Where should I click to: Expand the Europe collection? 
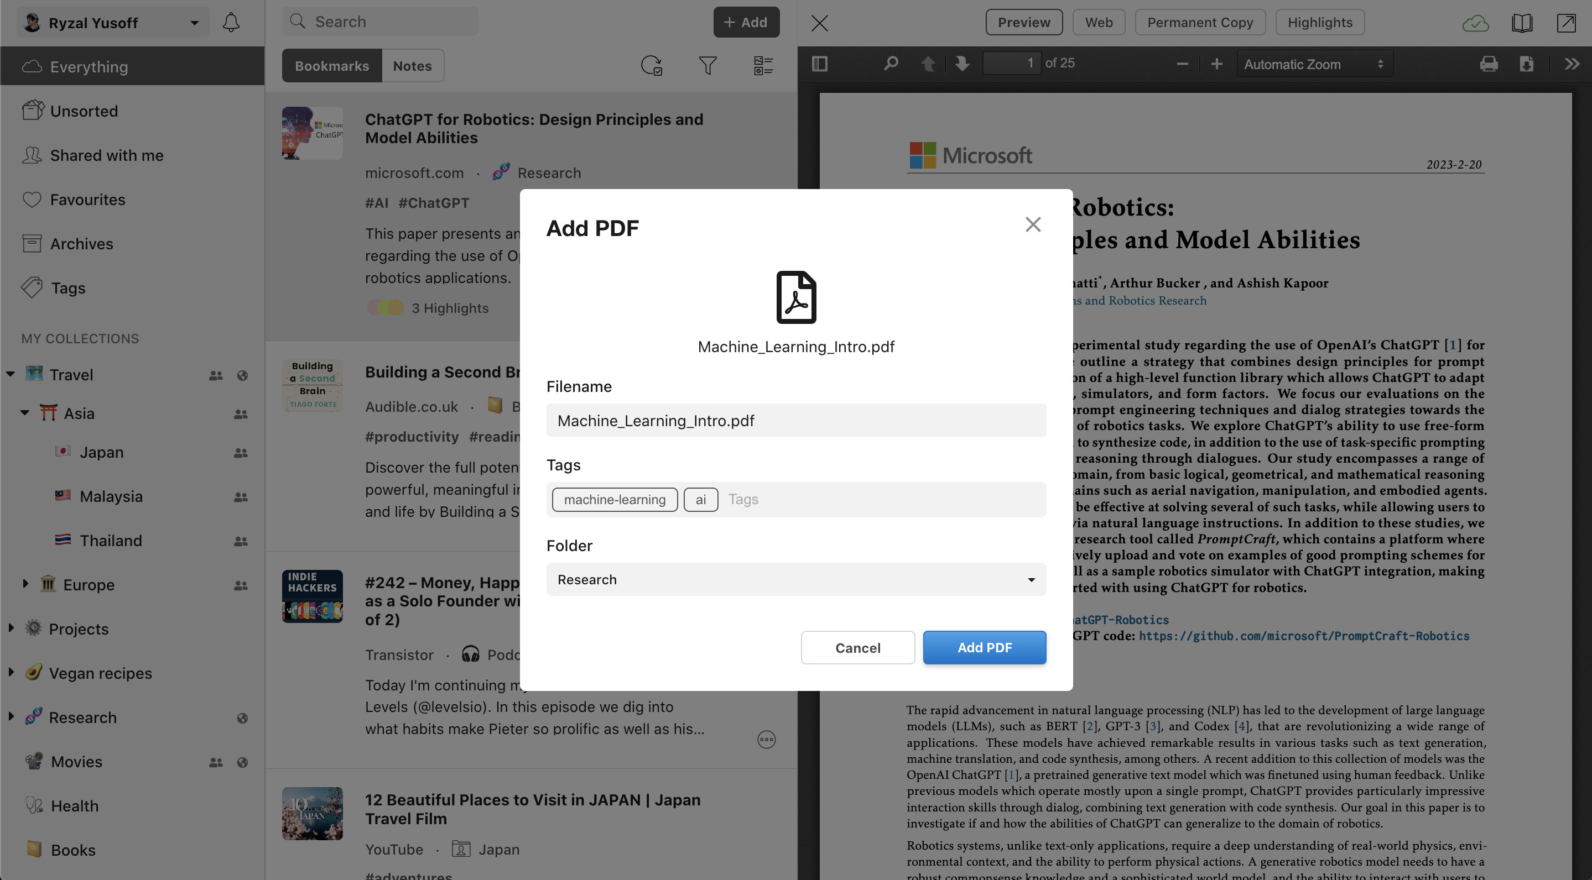click(25, 584)
